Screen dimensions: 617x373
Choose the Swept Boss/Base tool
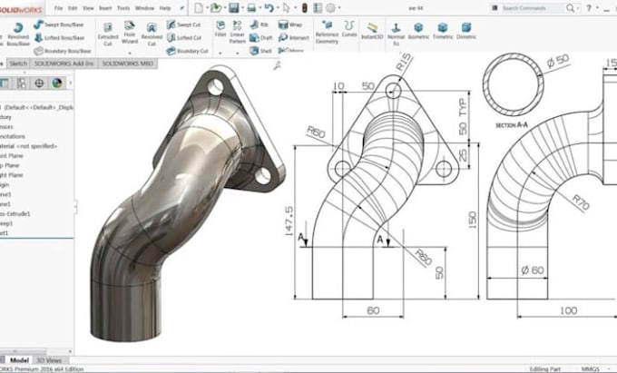[59, 25]
